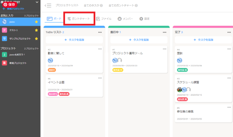Open the メンバー members icon tab
This screenshot has width=233, height=137.
point(125,19)
